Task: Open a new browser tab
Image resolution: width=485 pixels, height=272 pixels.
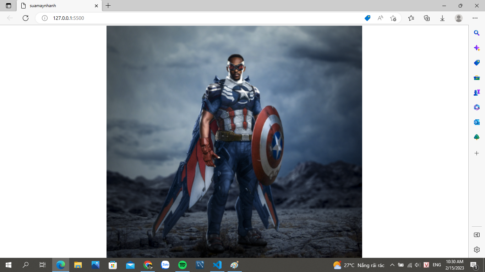Action: pyautogui.click(x=108, y=6)
